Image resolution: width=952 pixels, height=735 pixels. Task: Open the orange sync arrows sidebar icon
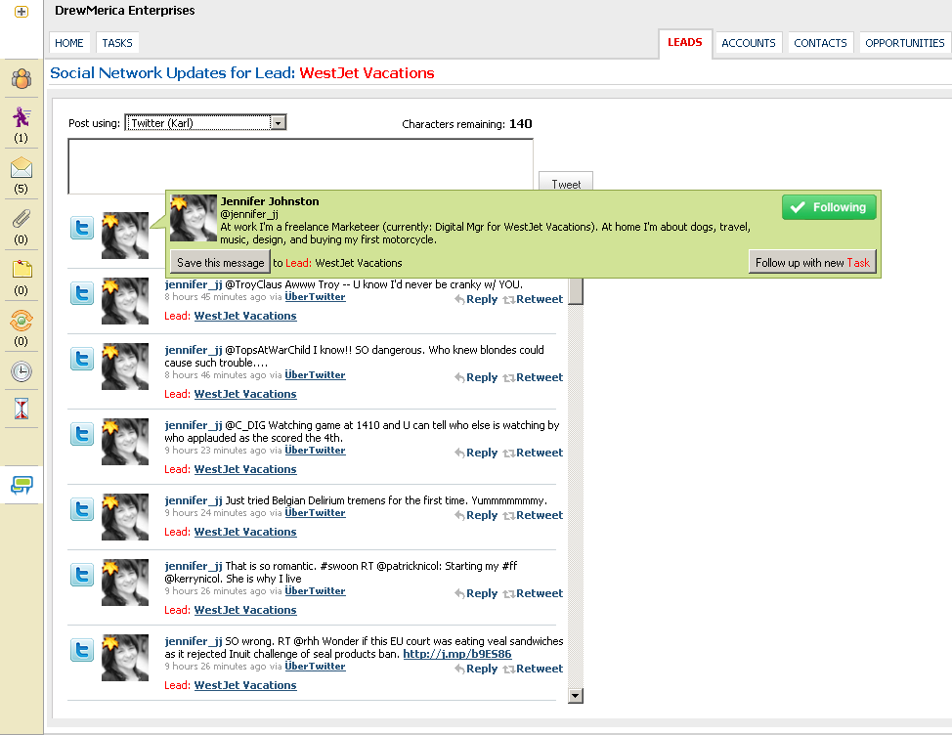(x=22, y=320)
